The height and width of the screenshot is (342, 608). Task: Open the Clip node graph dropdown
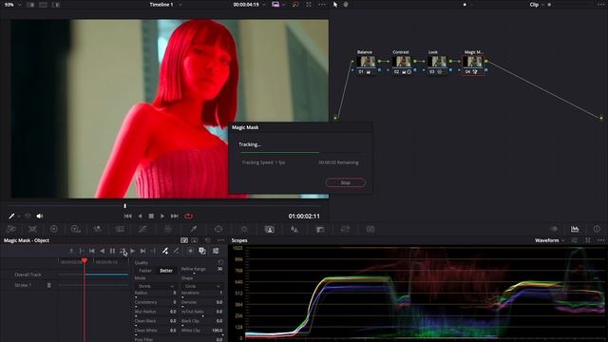[537, 5]
